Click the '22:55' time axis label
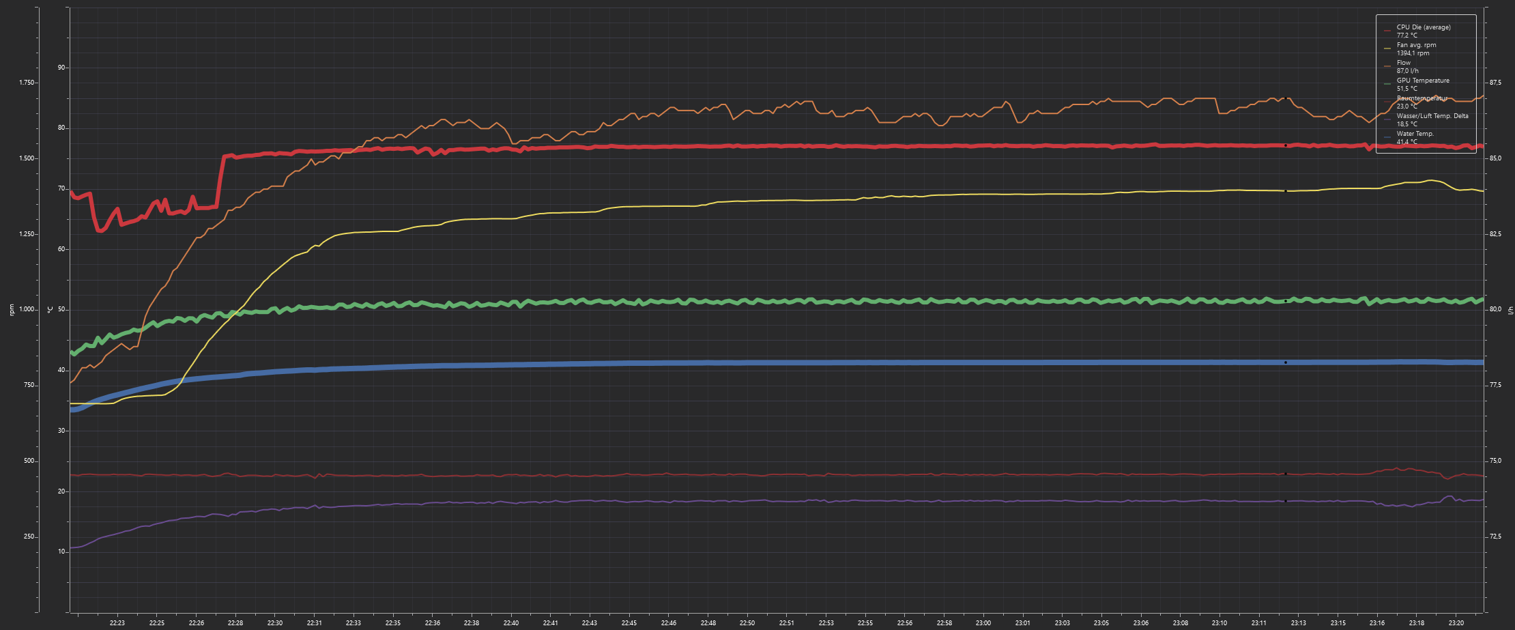Screen dimensions: 1515x630 pos(865,623)
